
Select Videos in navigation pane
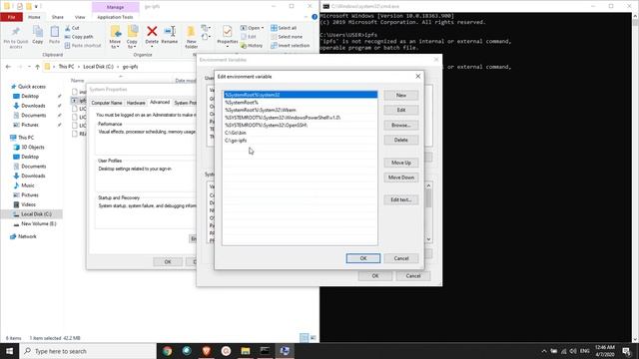(x=28, y=204)
